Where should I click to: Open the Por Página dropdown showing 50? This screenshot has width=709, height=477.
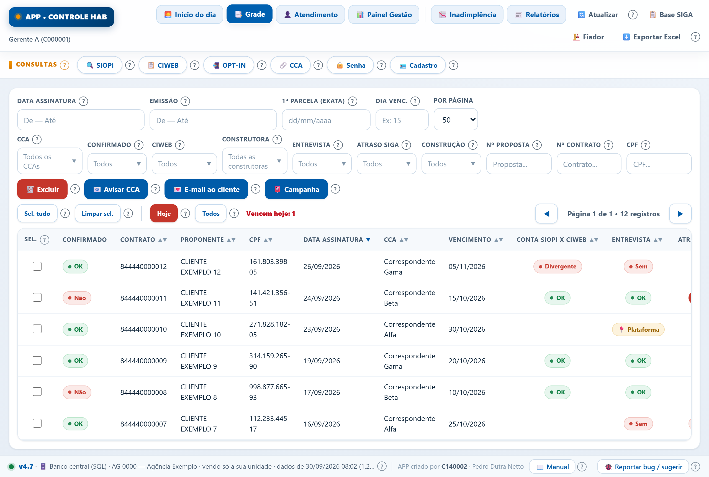coord(455,120)
